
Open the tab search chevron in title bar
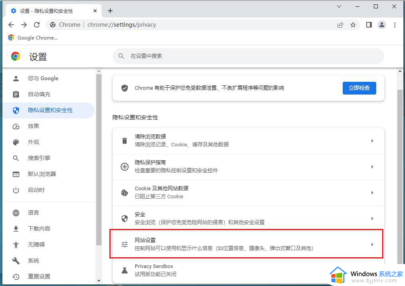tap(339, 6)
